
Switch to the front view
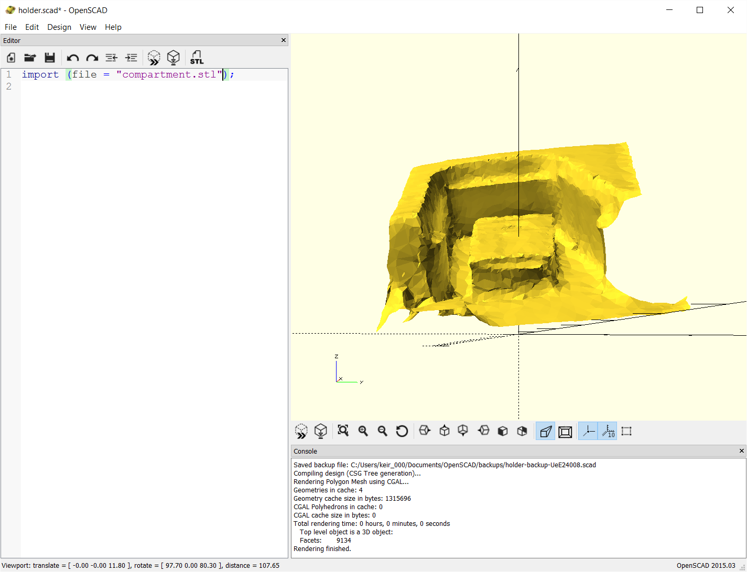click(x=503, y=431)
